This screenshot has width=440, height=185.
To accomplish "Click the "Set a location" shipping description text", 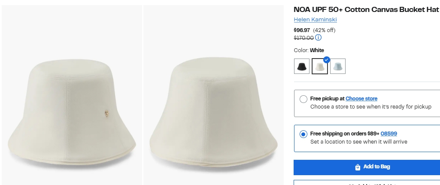I will pos(358,142).
